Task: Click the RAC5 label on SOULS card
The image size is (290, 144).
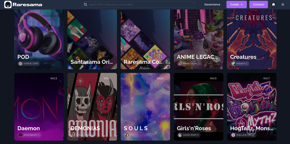Action: click(x=160, y=78)
